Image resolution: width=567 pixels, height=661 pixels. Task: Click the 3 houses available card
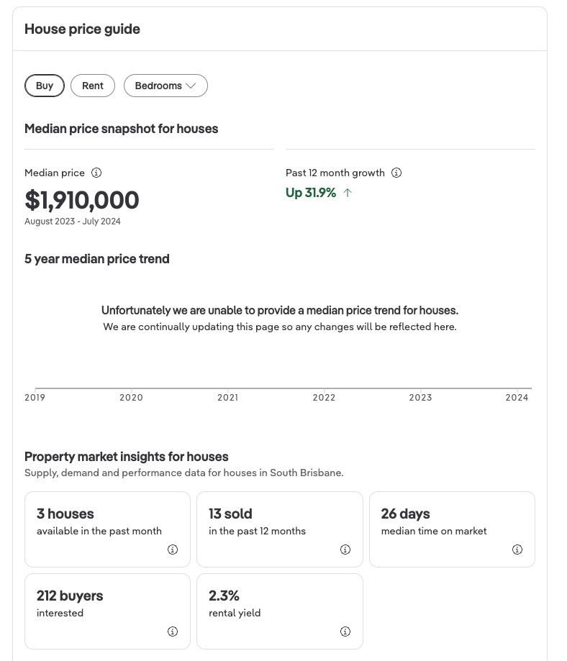coord(107,529)
